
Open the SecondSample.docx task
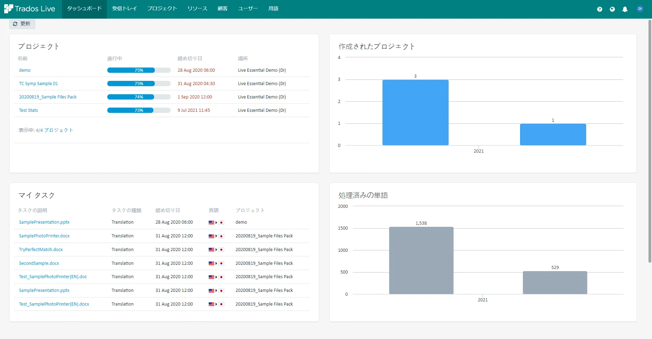[39, 263]
